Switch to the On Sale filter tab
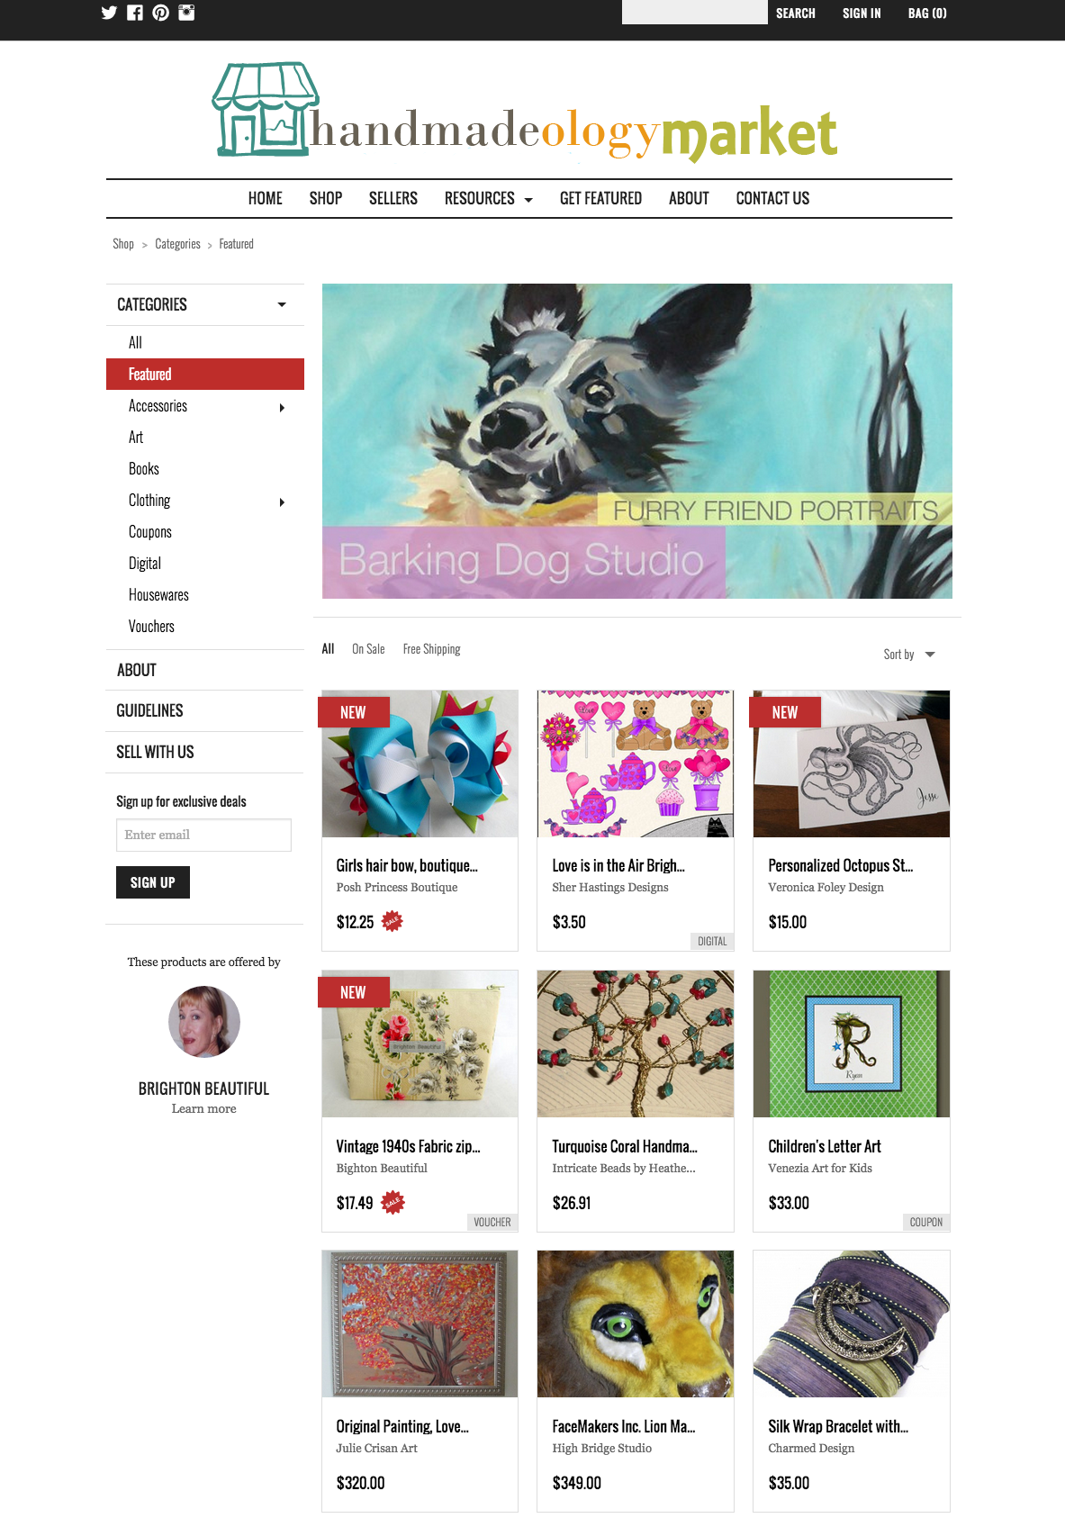Image resolution: width=1065 pixels, height=1527 pixels. [368, 649]
